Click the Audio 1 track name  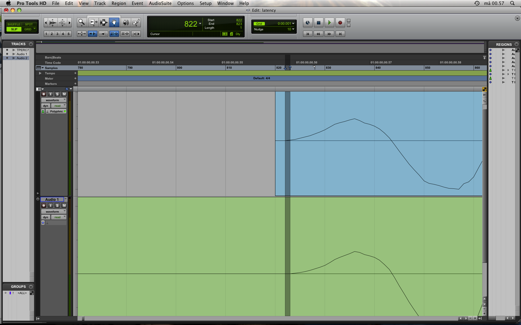click(x=52, y=200)
